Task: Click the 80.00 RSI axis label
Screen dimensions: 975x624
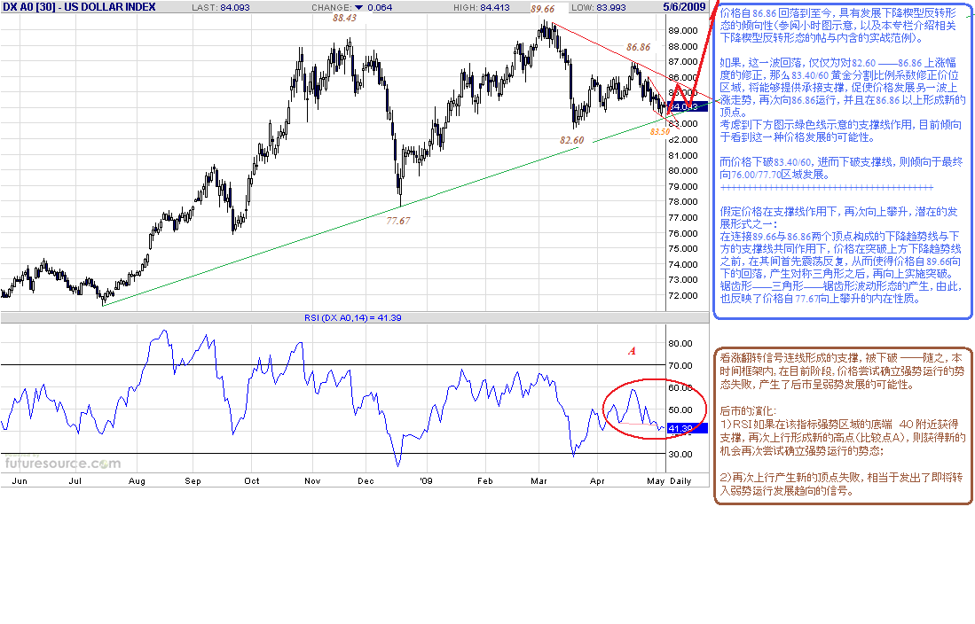Action: click(x=680, y=344)
